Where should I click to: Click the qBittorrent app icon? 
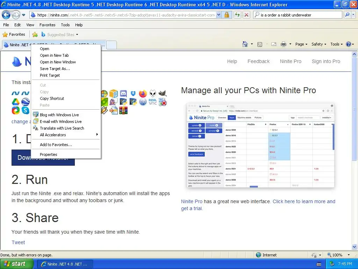(x=143, y=102)
